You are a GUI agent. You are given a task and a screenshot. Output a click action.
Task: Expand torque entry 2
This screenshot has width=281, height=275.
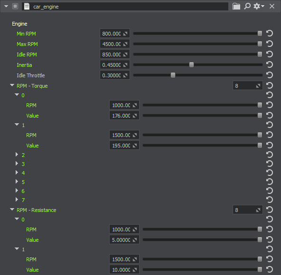(x=17, y=155)
